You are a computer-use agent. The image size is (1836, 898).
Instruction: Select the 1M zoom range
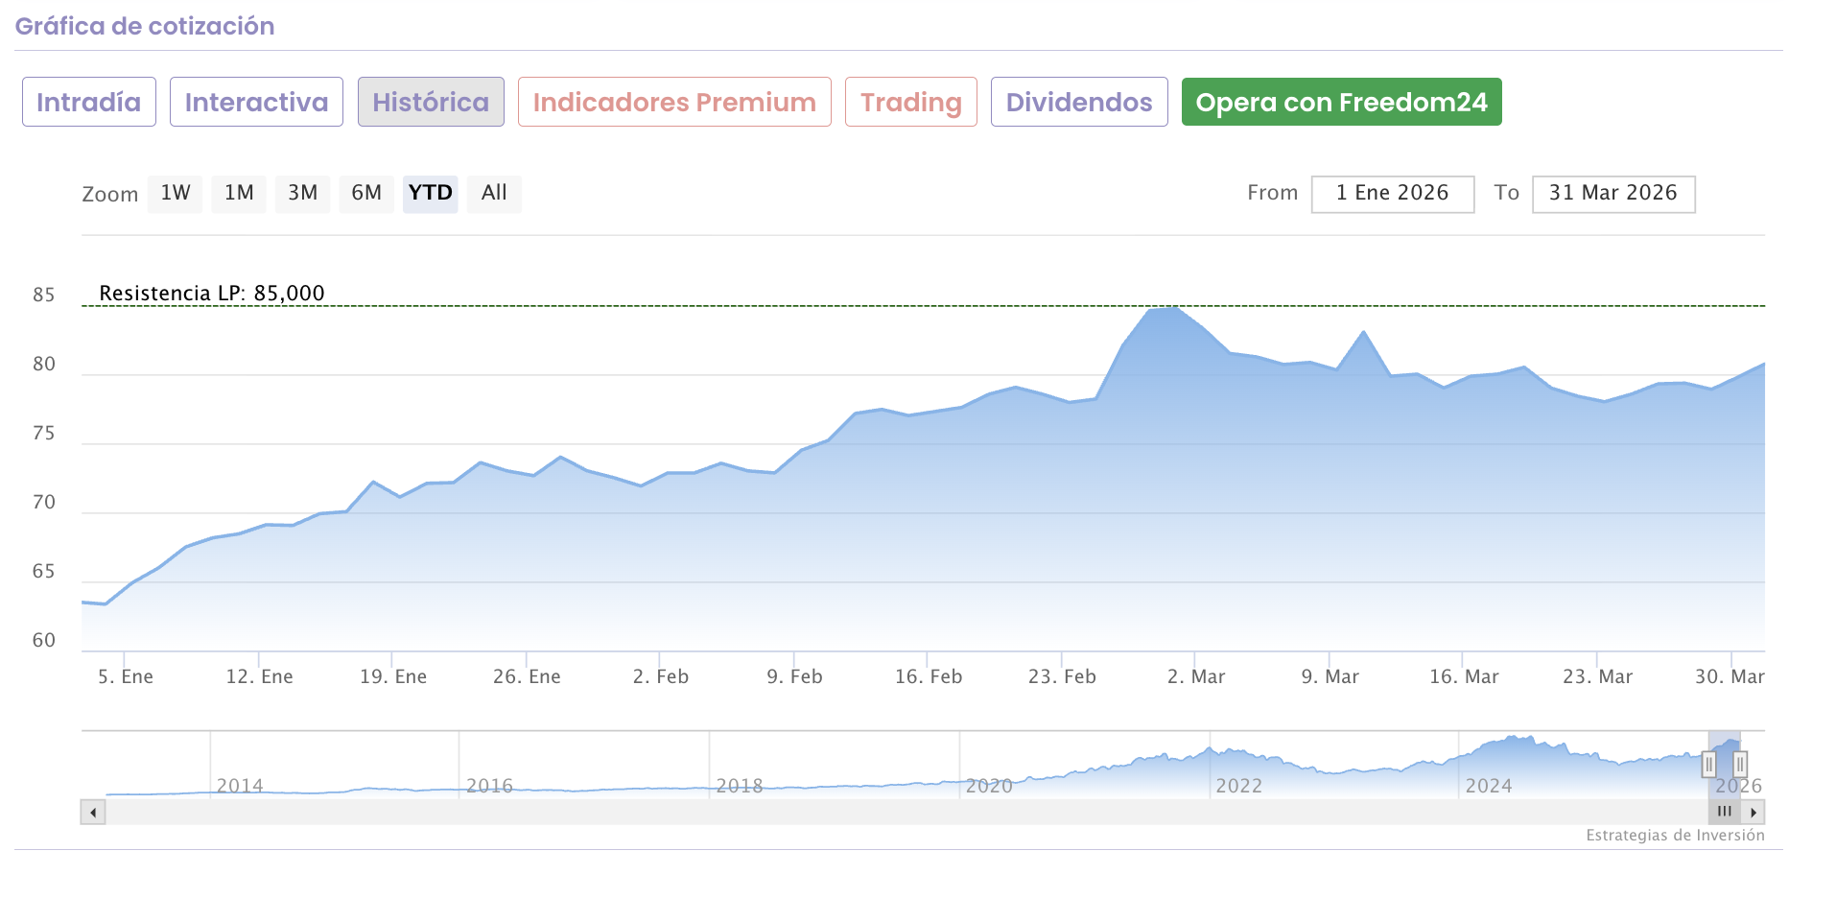click(239, 193)
